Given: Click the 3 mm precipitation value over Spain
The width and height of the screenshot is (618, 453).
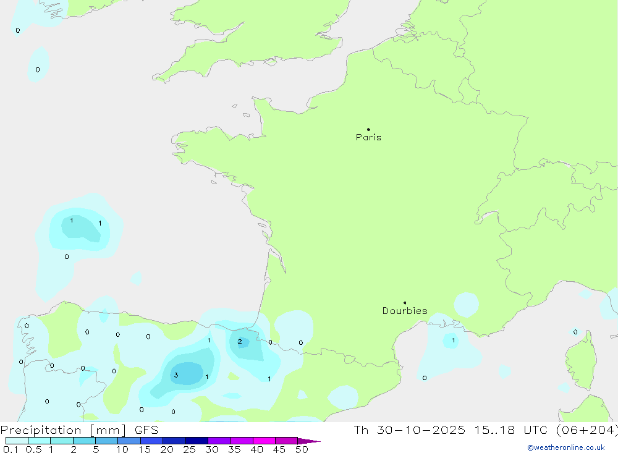Looking at the screenshot, I should point(176,375).
